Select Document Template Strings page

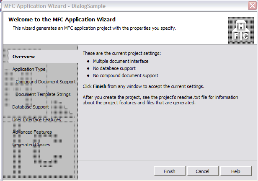click(43, 94)
